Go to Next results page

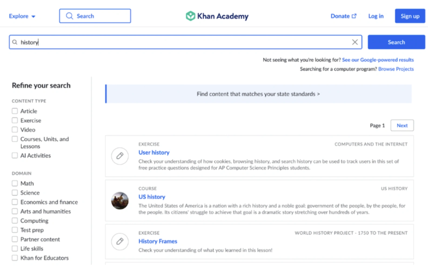[402, 125]
